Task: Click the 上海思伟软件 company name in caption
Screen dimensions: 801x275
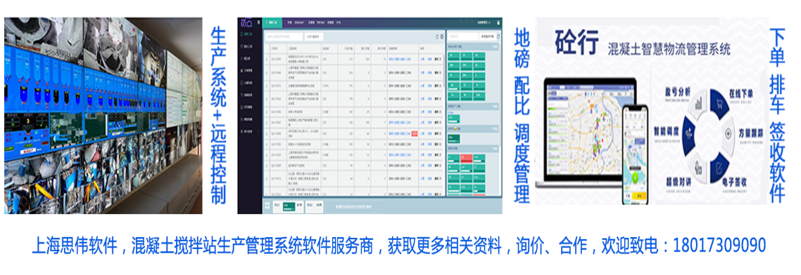Action: coord(75,246)
